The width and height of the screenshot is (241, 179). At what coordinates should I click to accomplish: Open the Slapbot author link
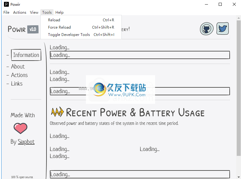pos(26,142)
